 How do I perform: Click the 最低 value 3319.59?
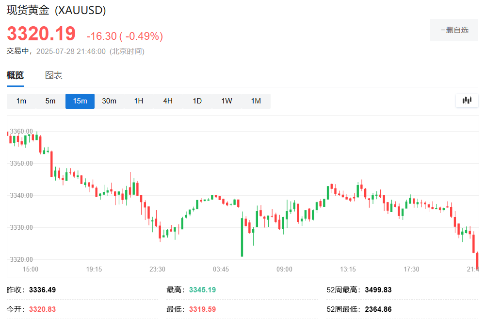point(202,309)
